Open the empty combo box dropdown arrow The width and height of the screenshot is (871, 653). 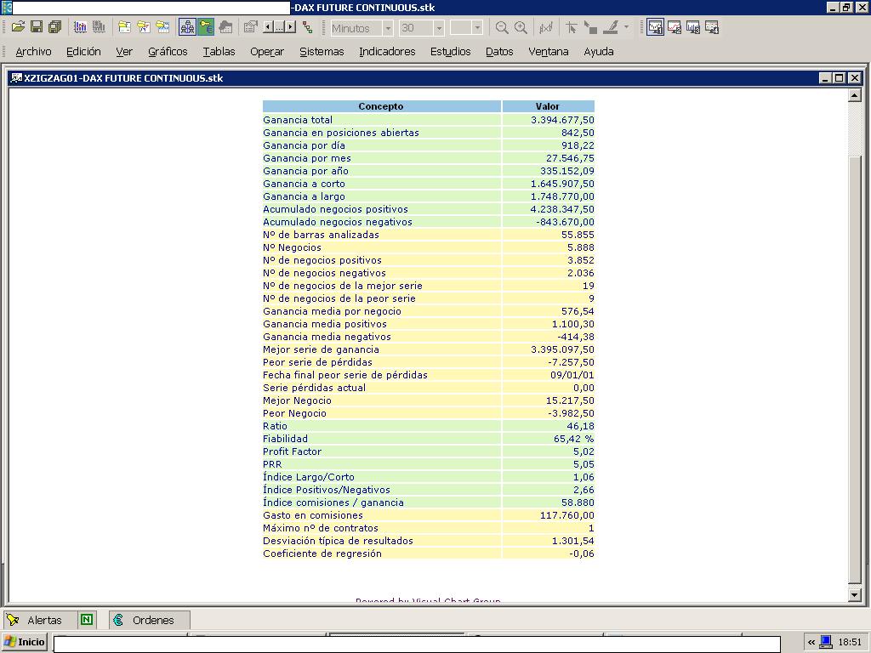coord(477,28)
